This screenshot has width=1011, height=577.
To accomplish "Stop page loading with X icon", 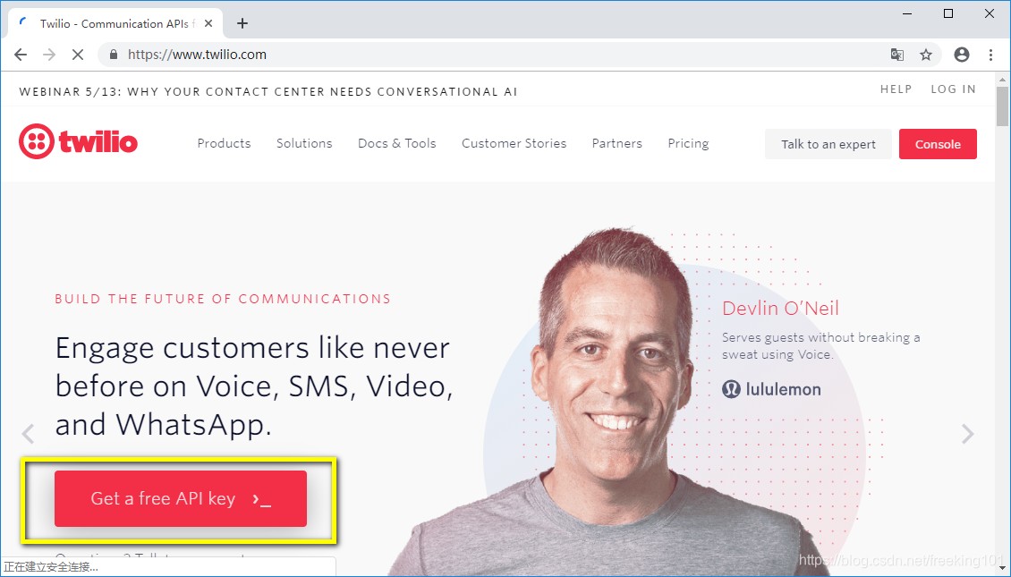I will point(78,55).
